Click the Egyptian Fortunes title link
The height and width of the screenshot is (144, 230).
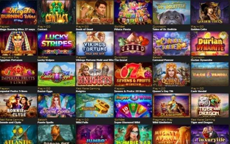(x=11, y=60)
